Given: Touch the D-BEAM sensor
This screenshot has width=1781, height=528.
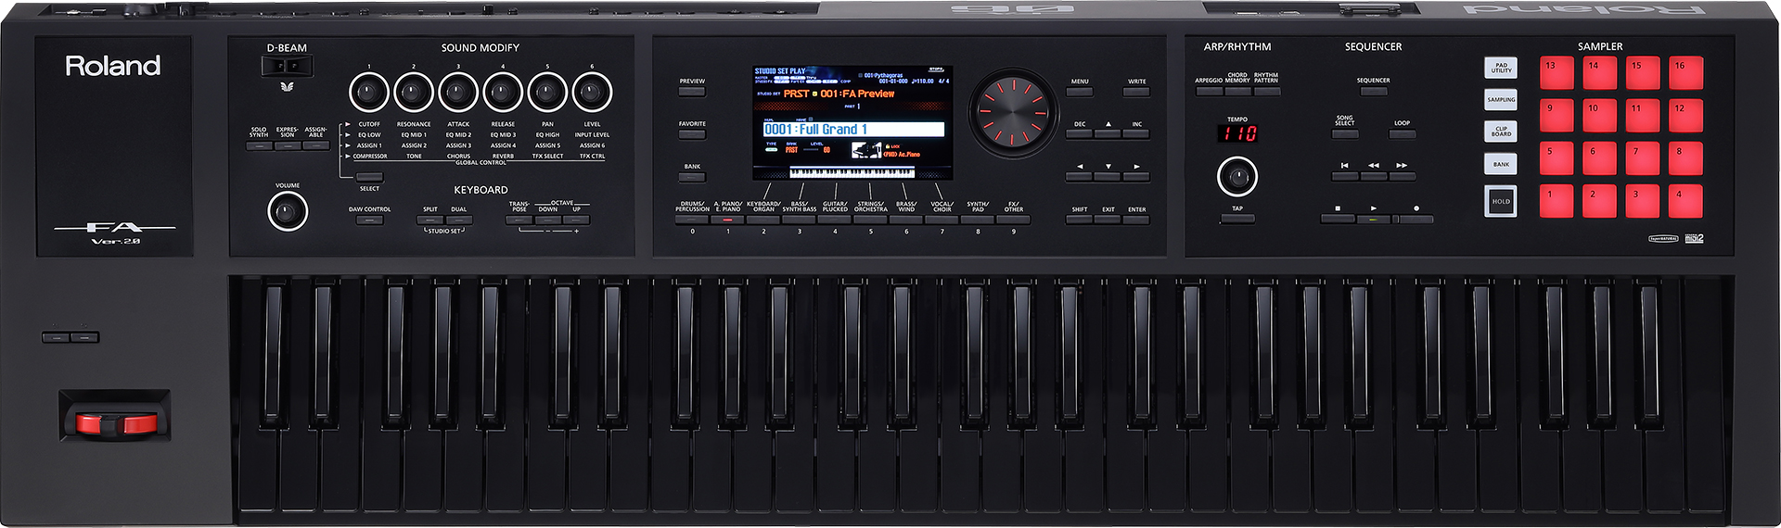Looking at the screenshot, I should pyautogui.click(x=287, y=66).
